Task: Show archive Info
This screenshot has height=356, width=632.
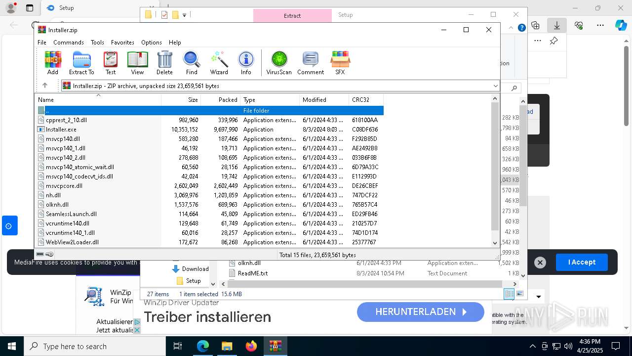Action: coord(246,63)
